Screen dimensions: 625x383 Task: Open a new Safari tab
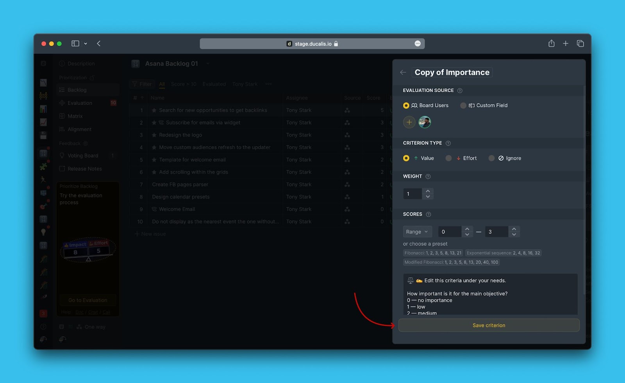point(566,44)
